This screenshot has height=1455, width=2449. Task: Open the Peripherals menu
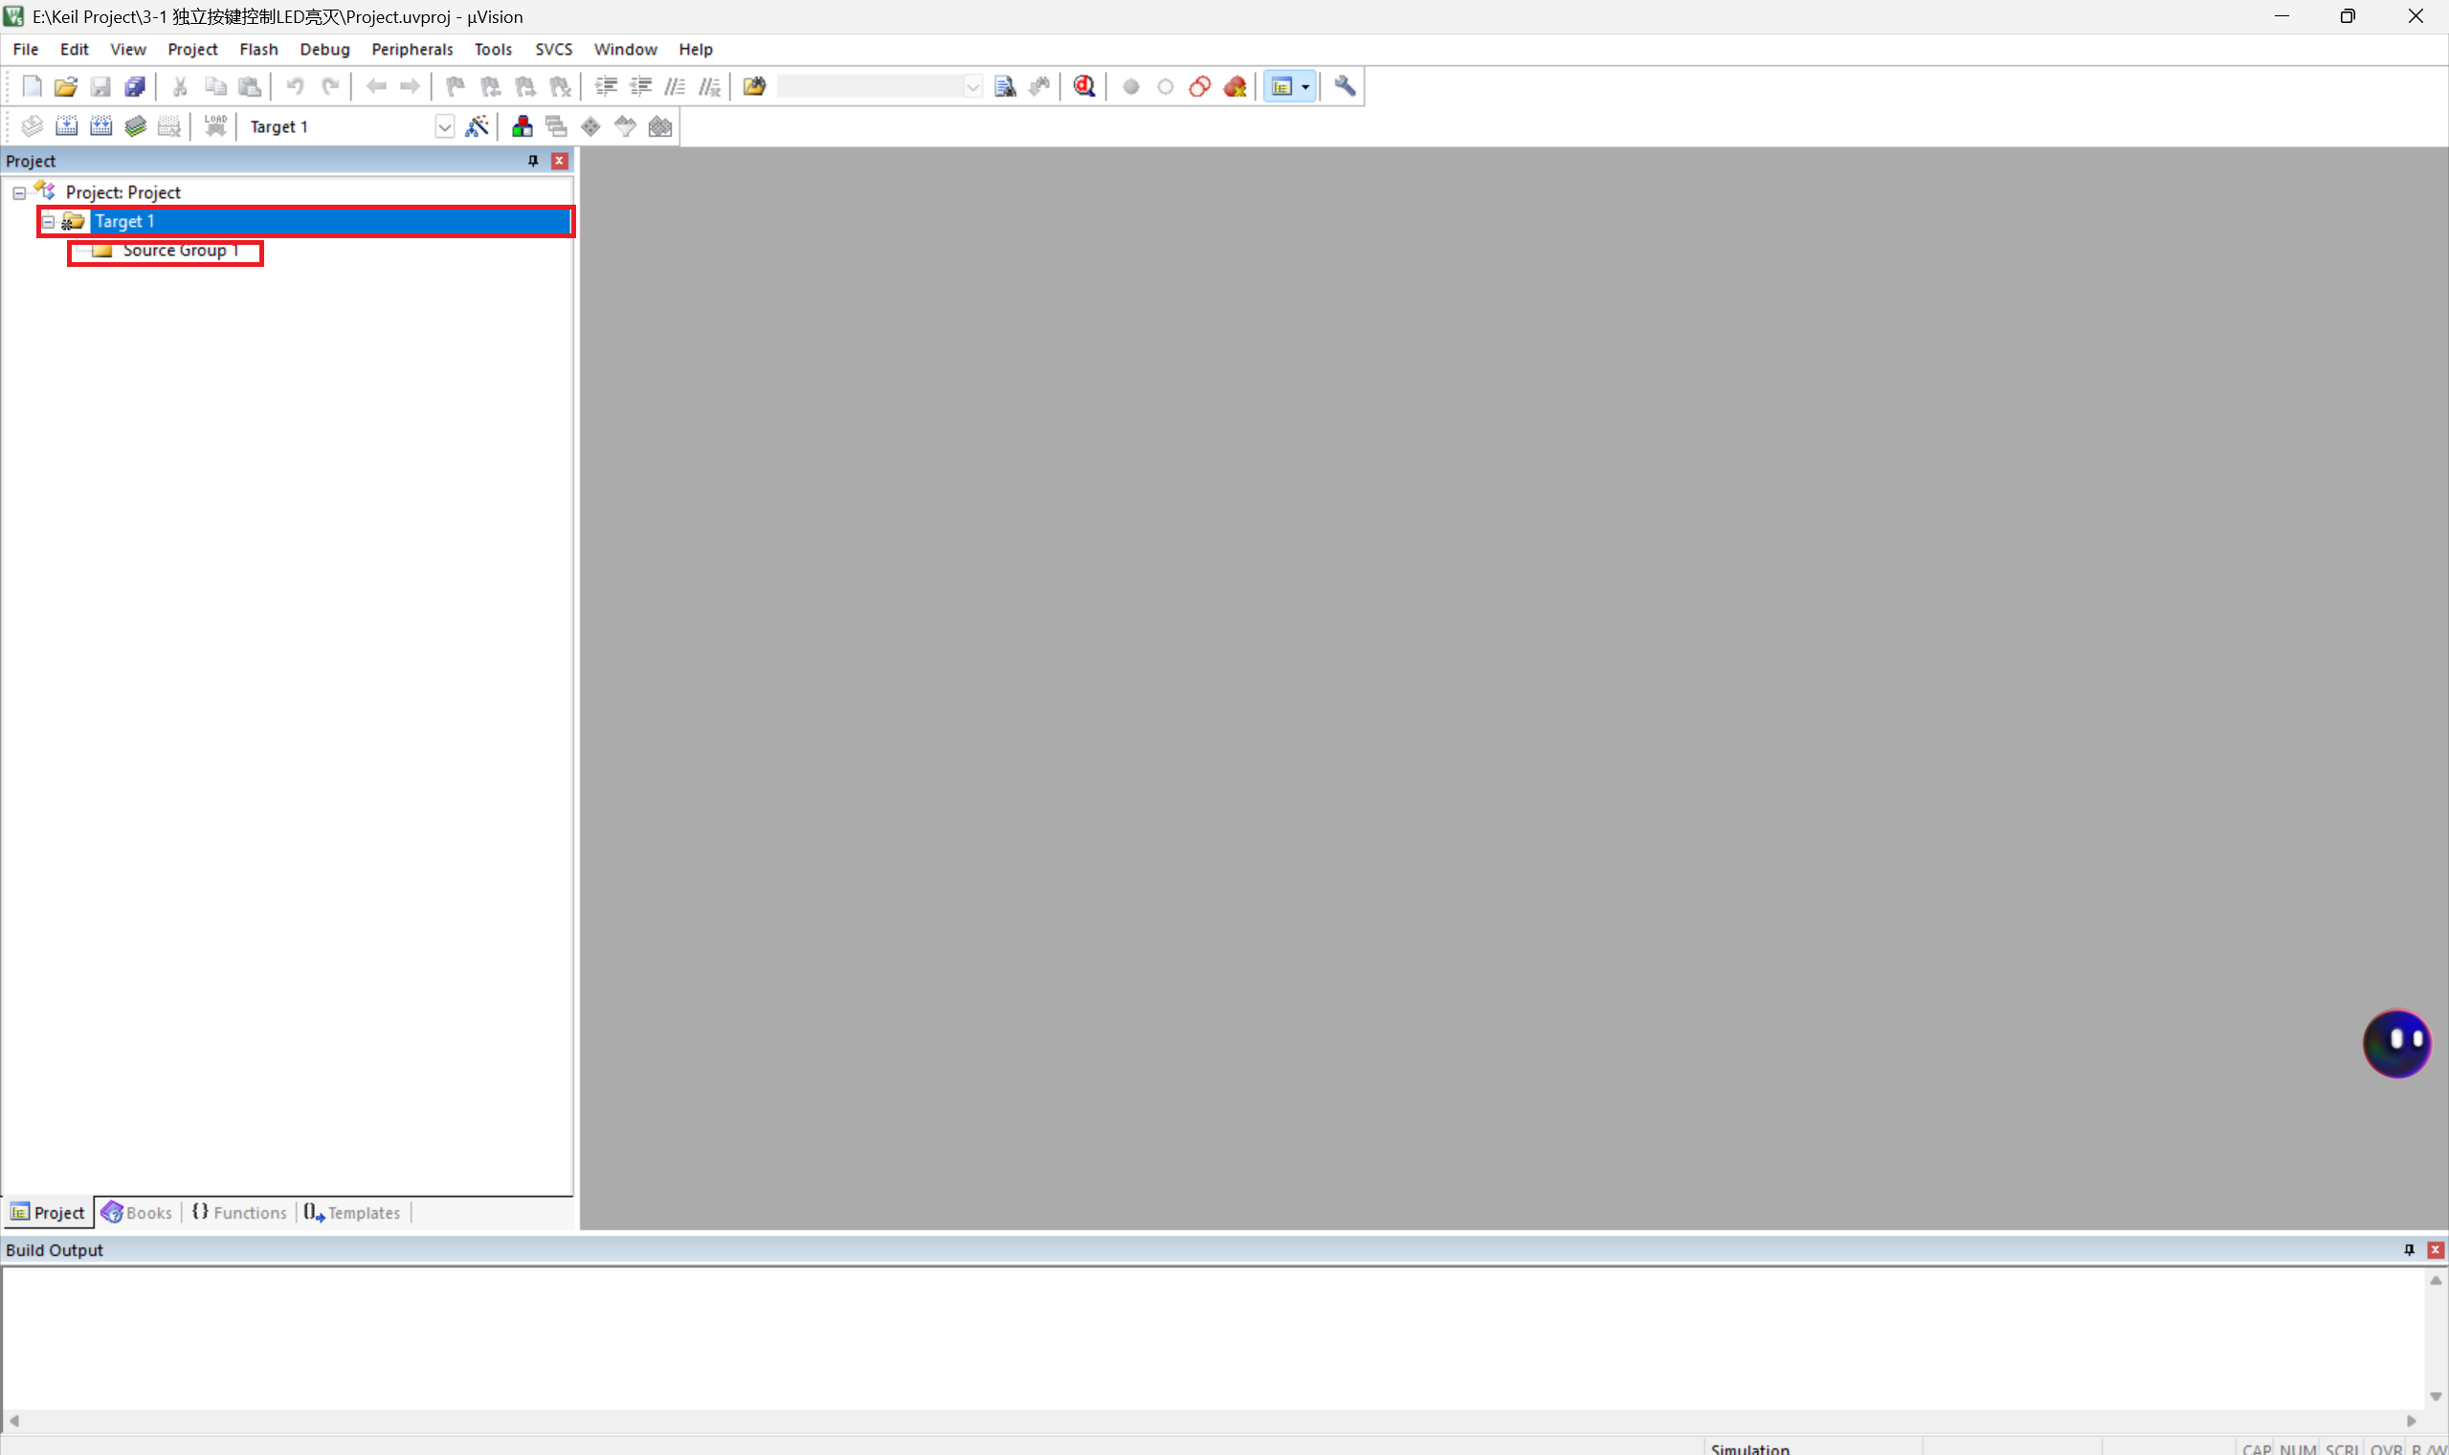pos(412,49)
